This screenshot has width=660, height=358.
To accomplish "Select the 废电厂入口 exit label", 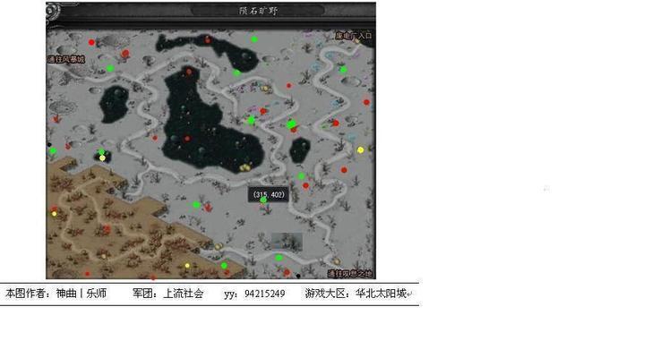I will click(x=354, y=36).
